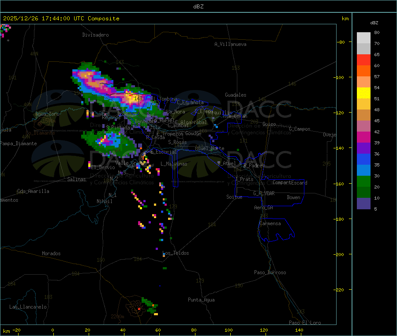Click the Lag.Llancanelo label
Image resolution: width=397 pixels, height=336 pixels.
click(28, 307)
